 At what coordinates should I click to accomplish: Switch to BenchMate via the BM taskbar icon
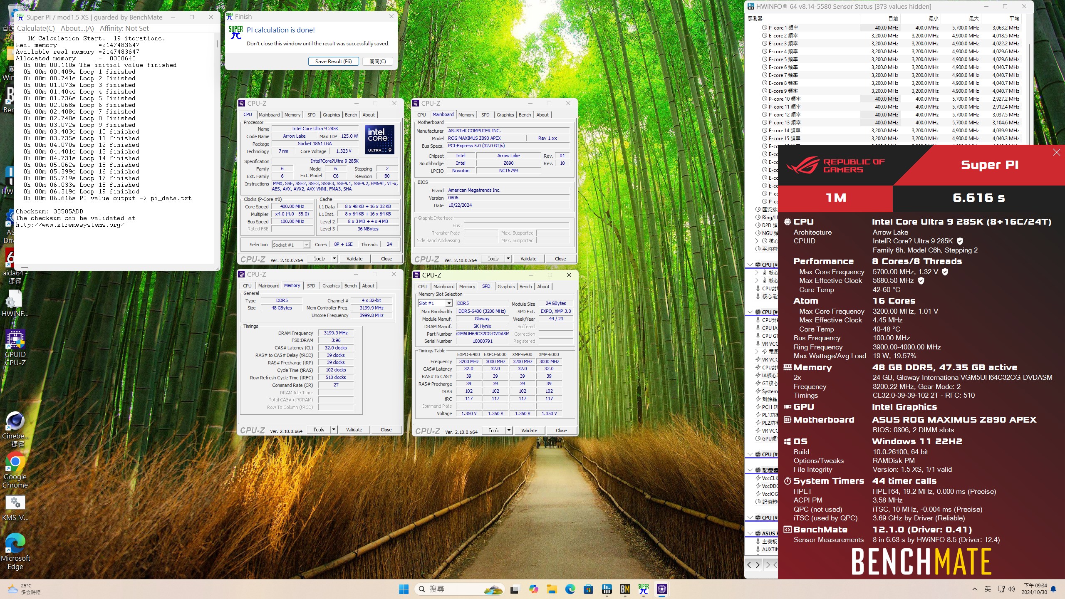point(625,589)
